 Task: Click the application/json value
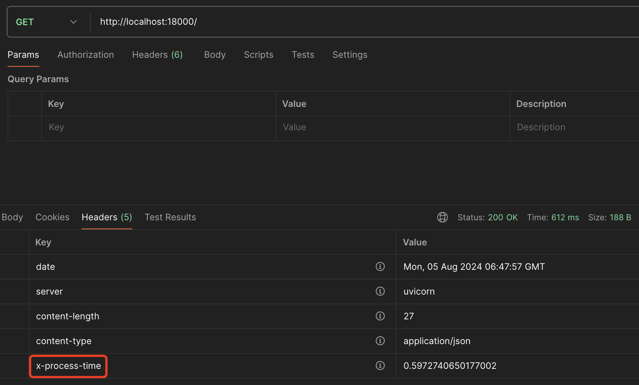point(437,341)
